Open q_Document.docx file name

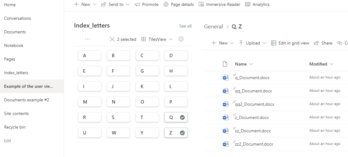coord(252,78)
